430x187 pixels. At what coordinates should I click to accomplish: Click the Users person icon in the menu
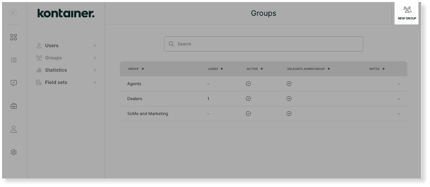tap(39, 45)
